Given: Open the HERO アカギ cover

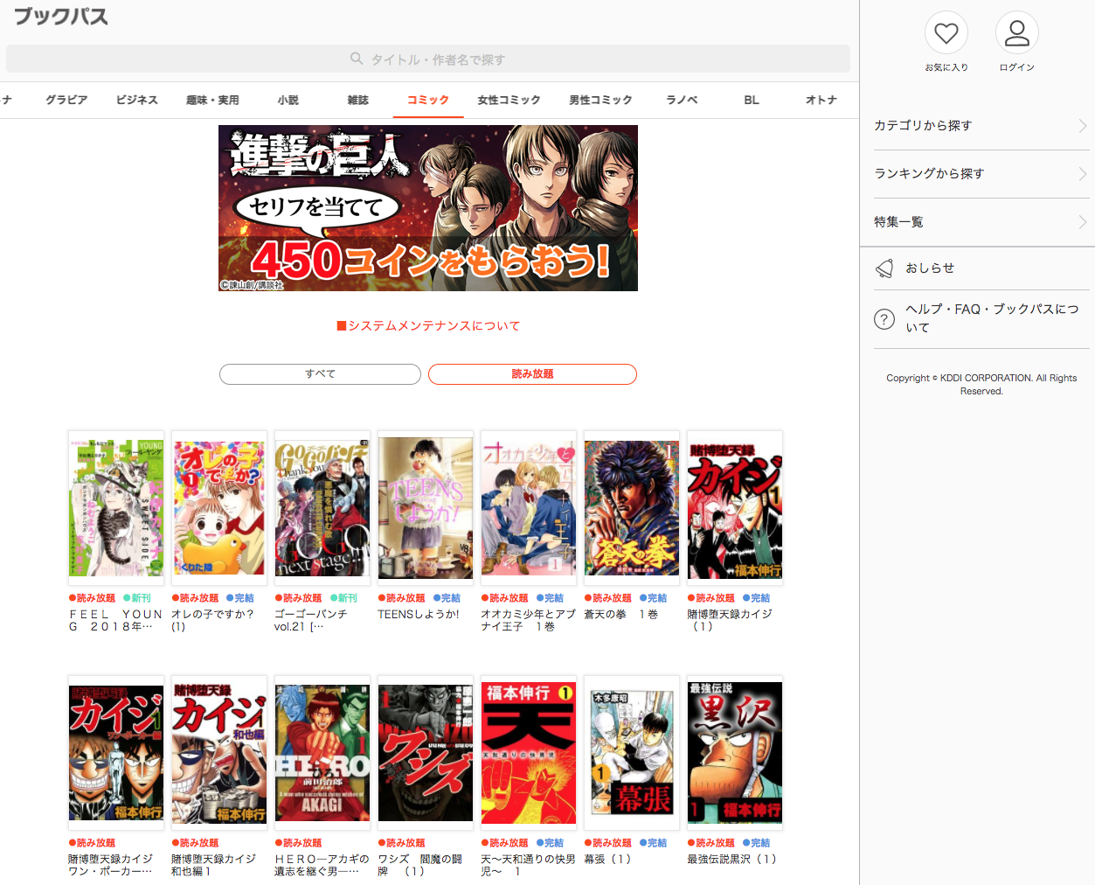Looking at the screenshot, I should (322, 752).
